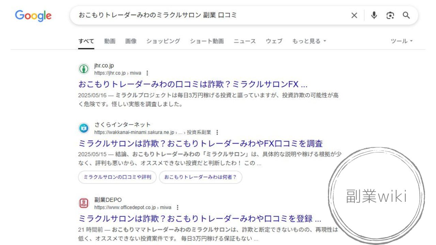Start voice search with microphone icon
The image size is (436, 245).
click(x=374, y=15)
